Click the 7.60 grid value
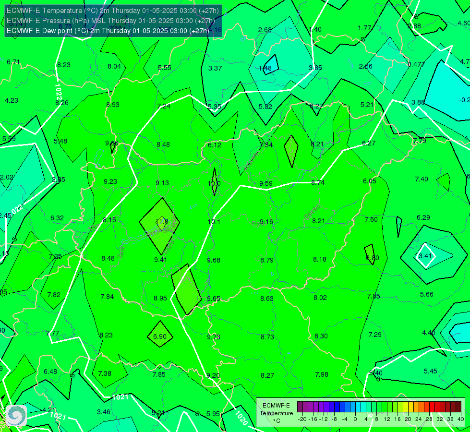This screenshot has width=470, height=432. pos(371,219)
